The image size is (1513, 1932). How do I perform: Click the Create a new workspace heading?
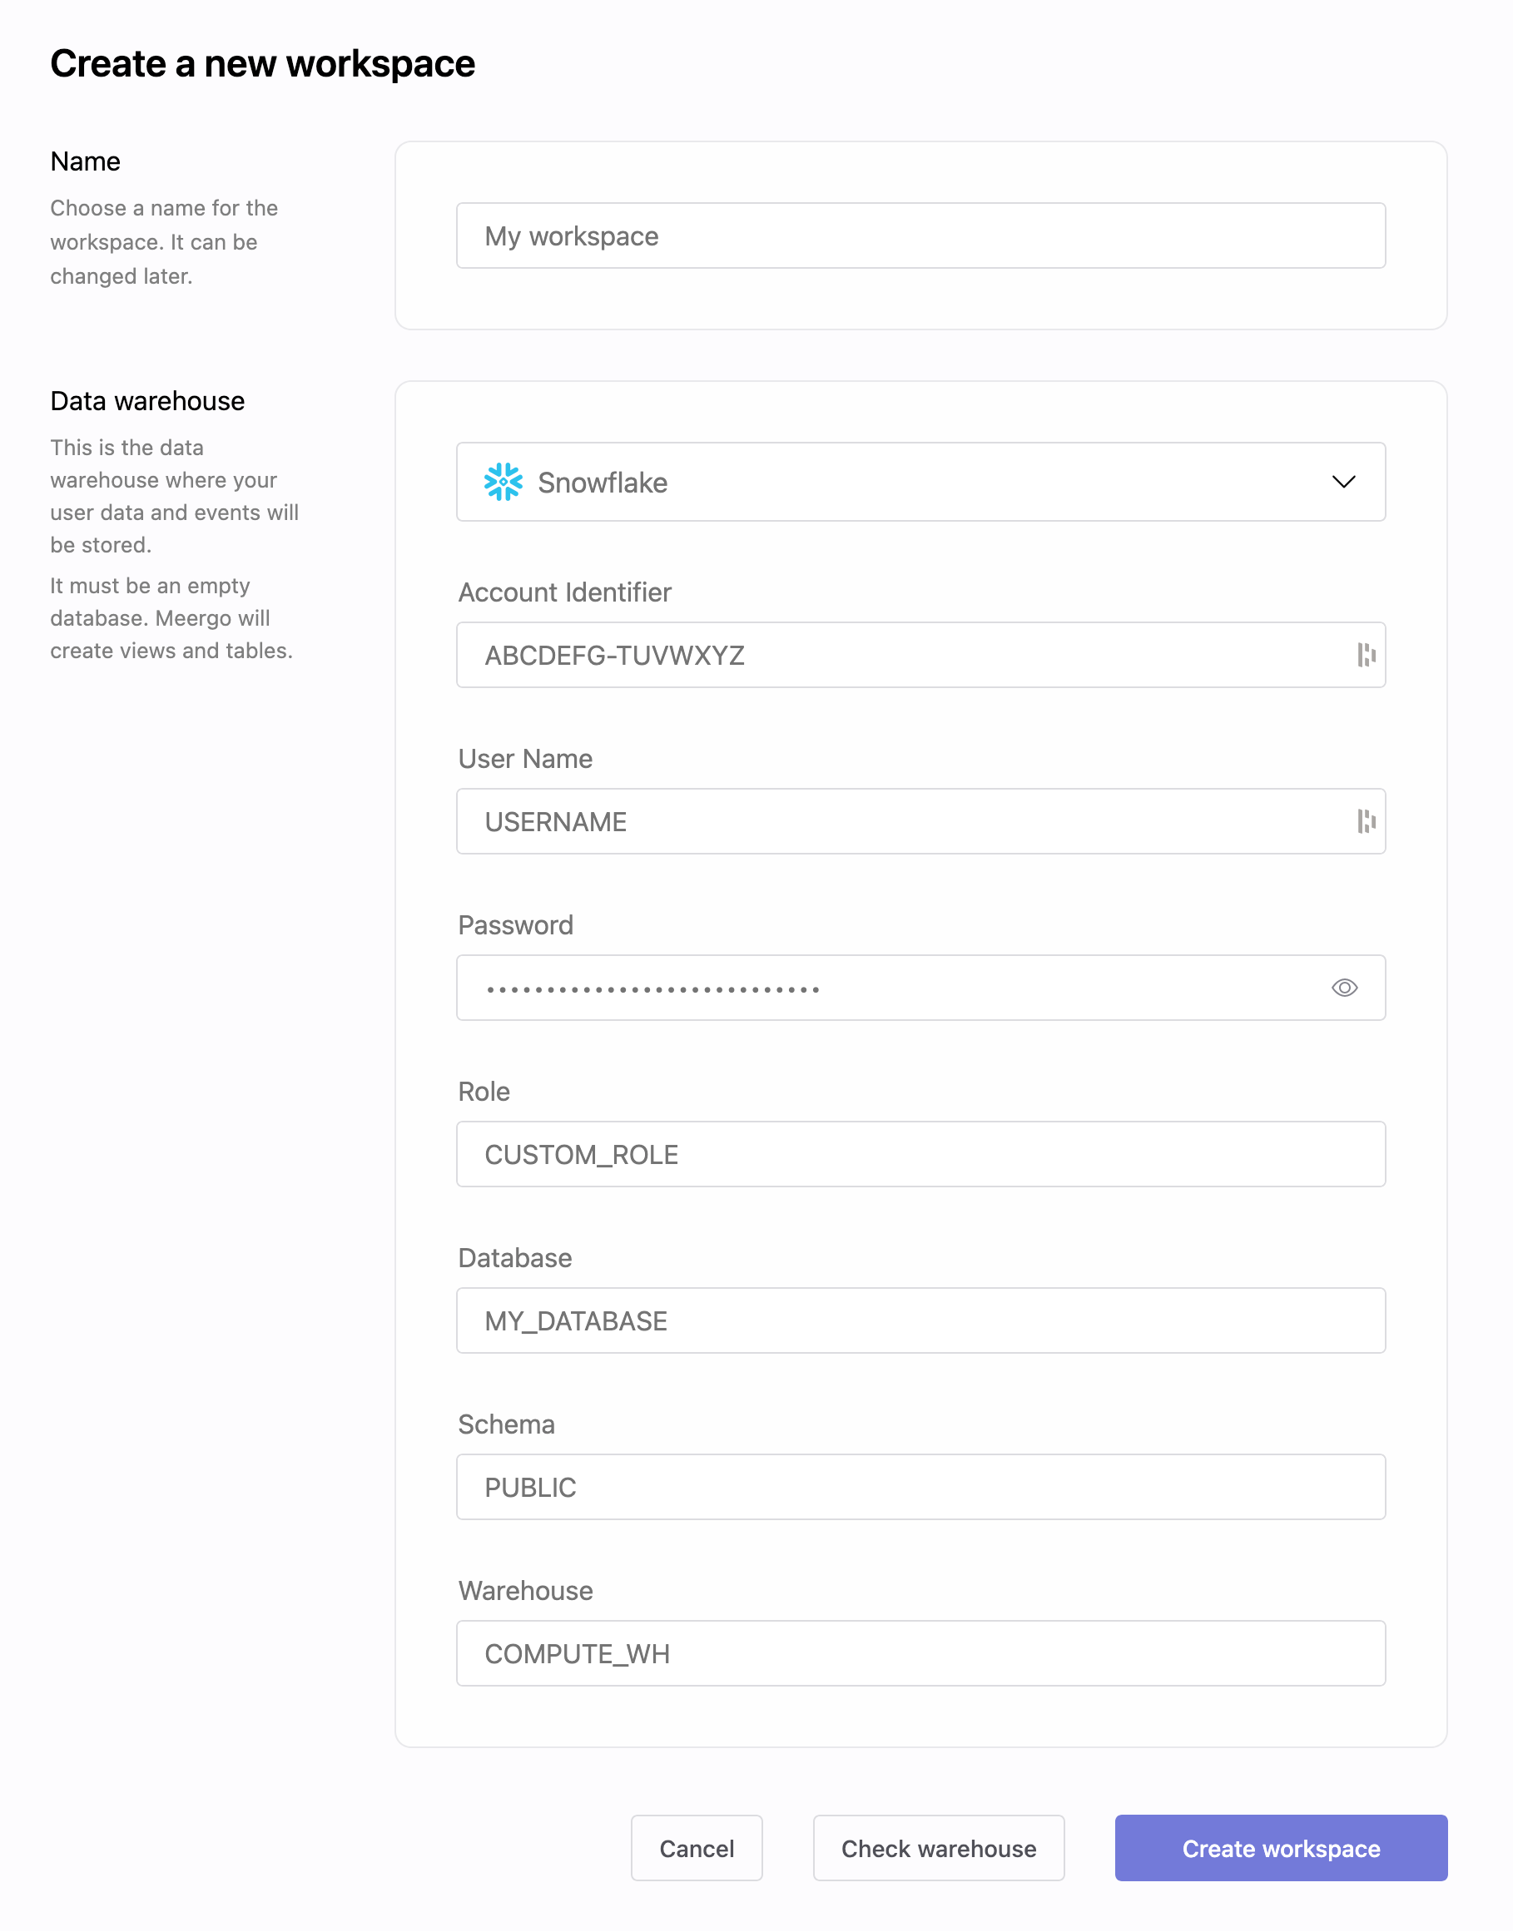click(262, 64)
